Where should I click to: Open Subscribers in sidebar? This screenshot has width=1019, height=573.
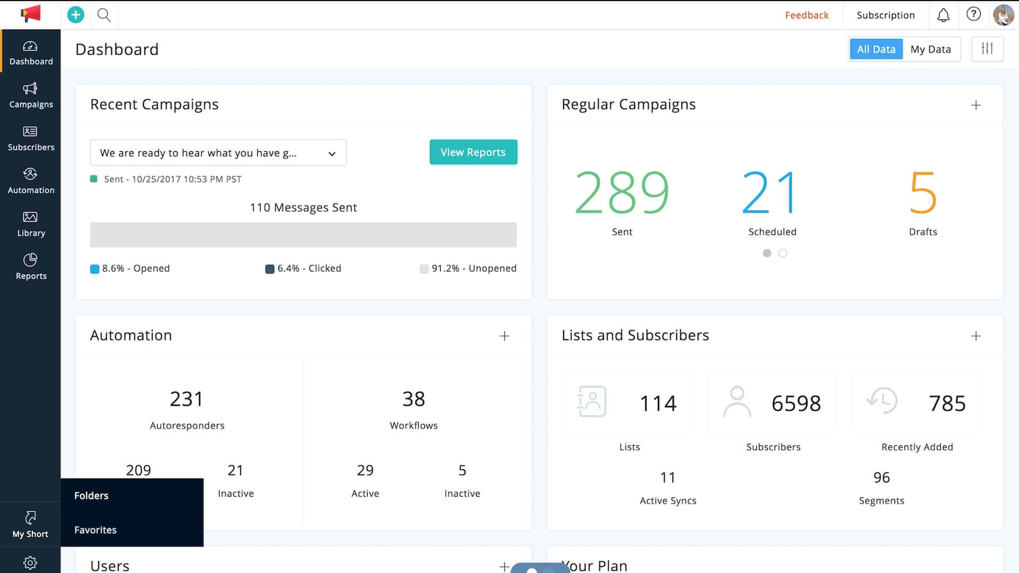(31, 138)
